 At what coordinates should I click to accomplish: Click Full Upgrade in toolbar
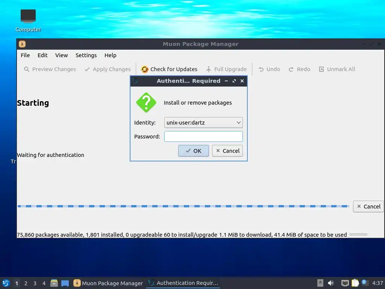pos(226,69)
